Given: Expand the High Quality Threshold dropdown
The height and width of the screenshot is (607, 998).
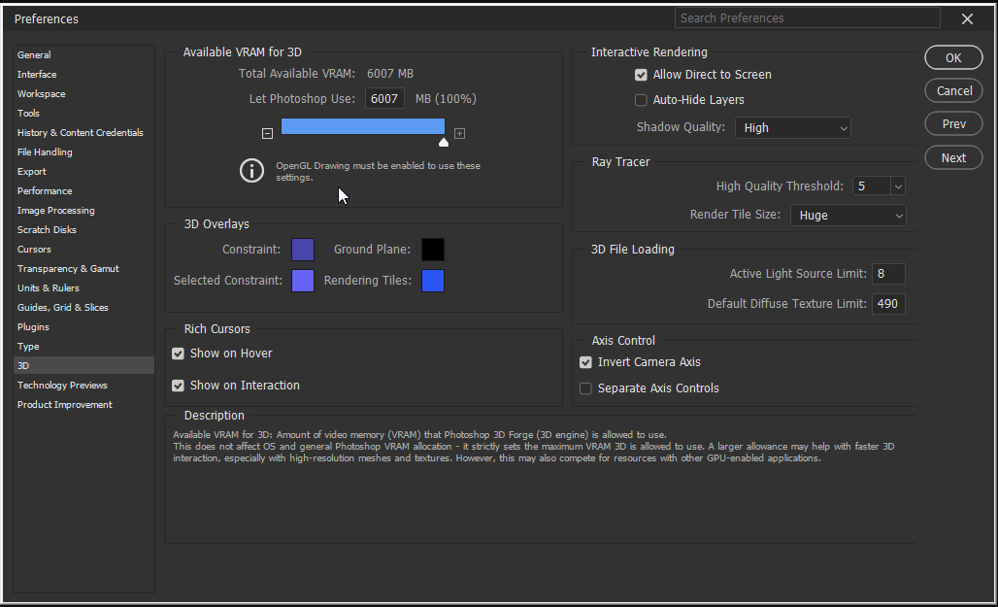Looking at the screenshot, I should click(879, 185).
